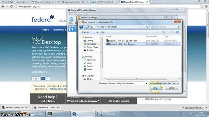This screenshot has width=209, height=117.
Task: Open the address bar history dropdown
Action: pyautogui.click(x=143, y=27)
